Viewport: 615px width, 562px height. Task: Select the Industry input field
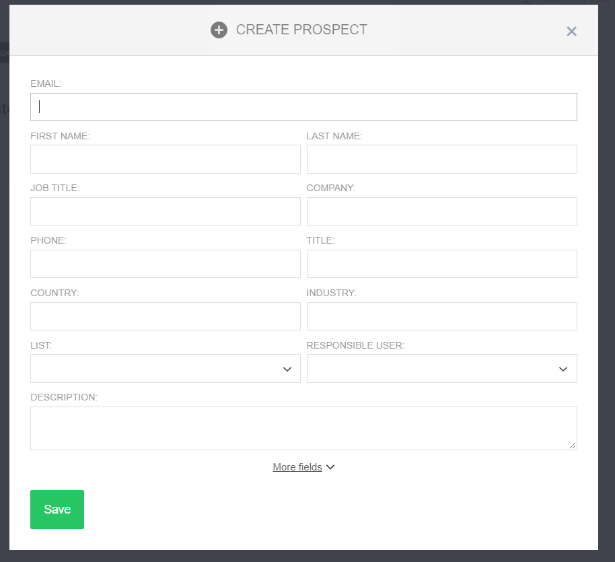point(441,316)
